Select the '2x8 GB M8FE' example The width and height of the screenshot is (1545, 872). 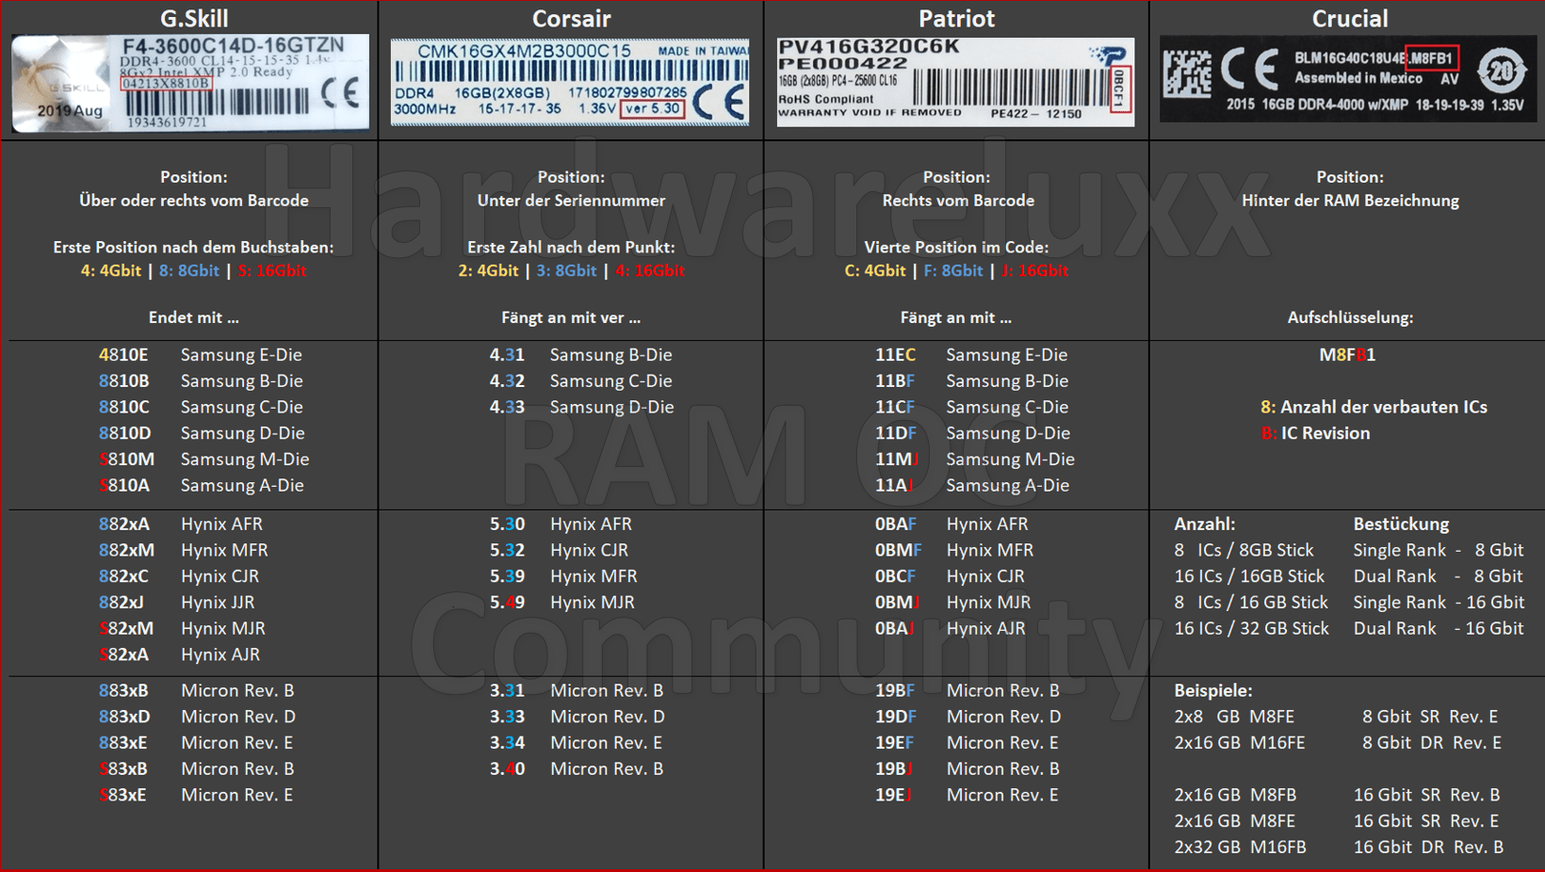[1234, 717]
